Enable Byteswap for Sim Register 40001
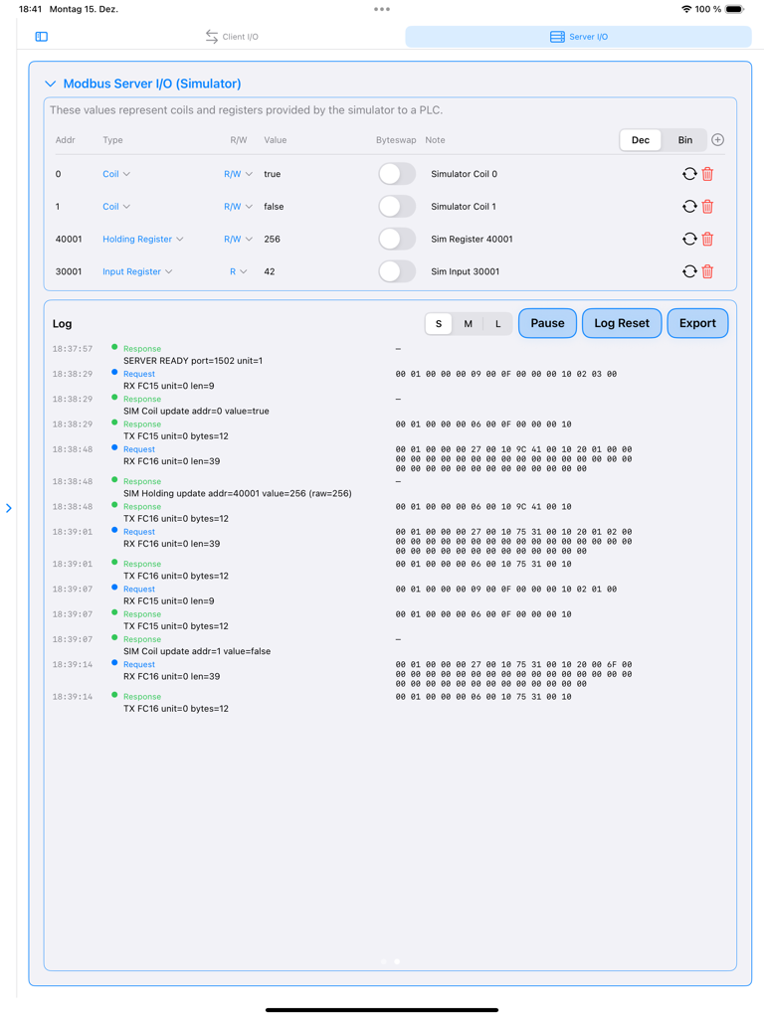The image size is (764, 1018). (x=397, y=239)
